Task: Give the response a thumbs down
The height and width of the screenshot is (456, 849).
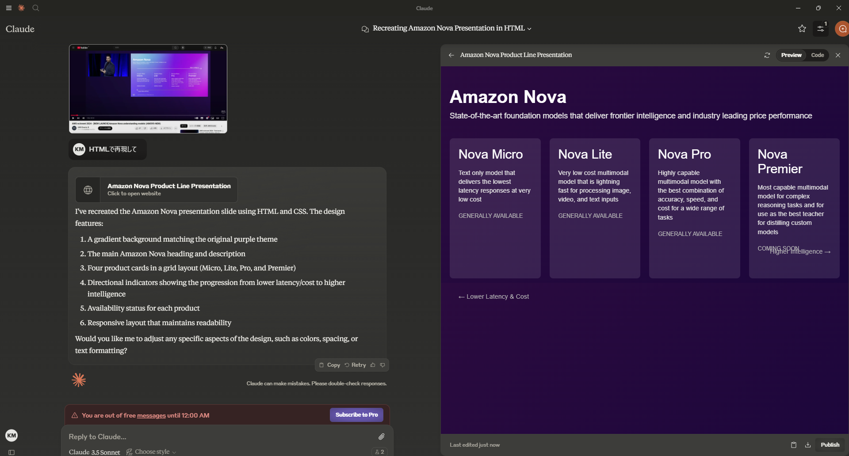Action: coord(382,365)
